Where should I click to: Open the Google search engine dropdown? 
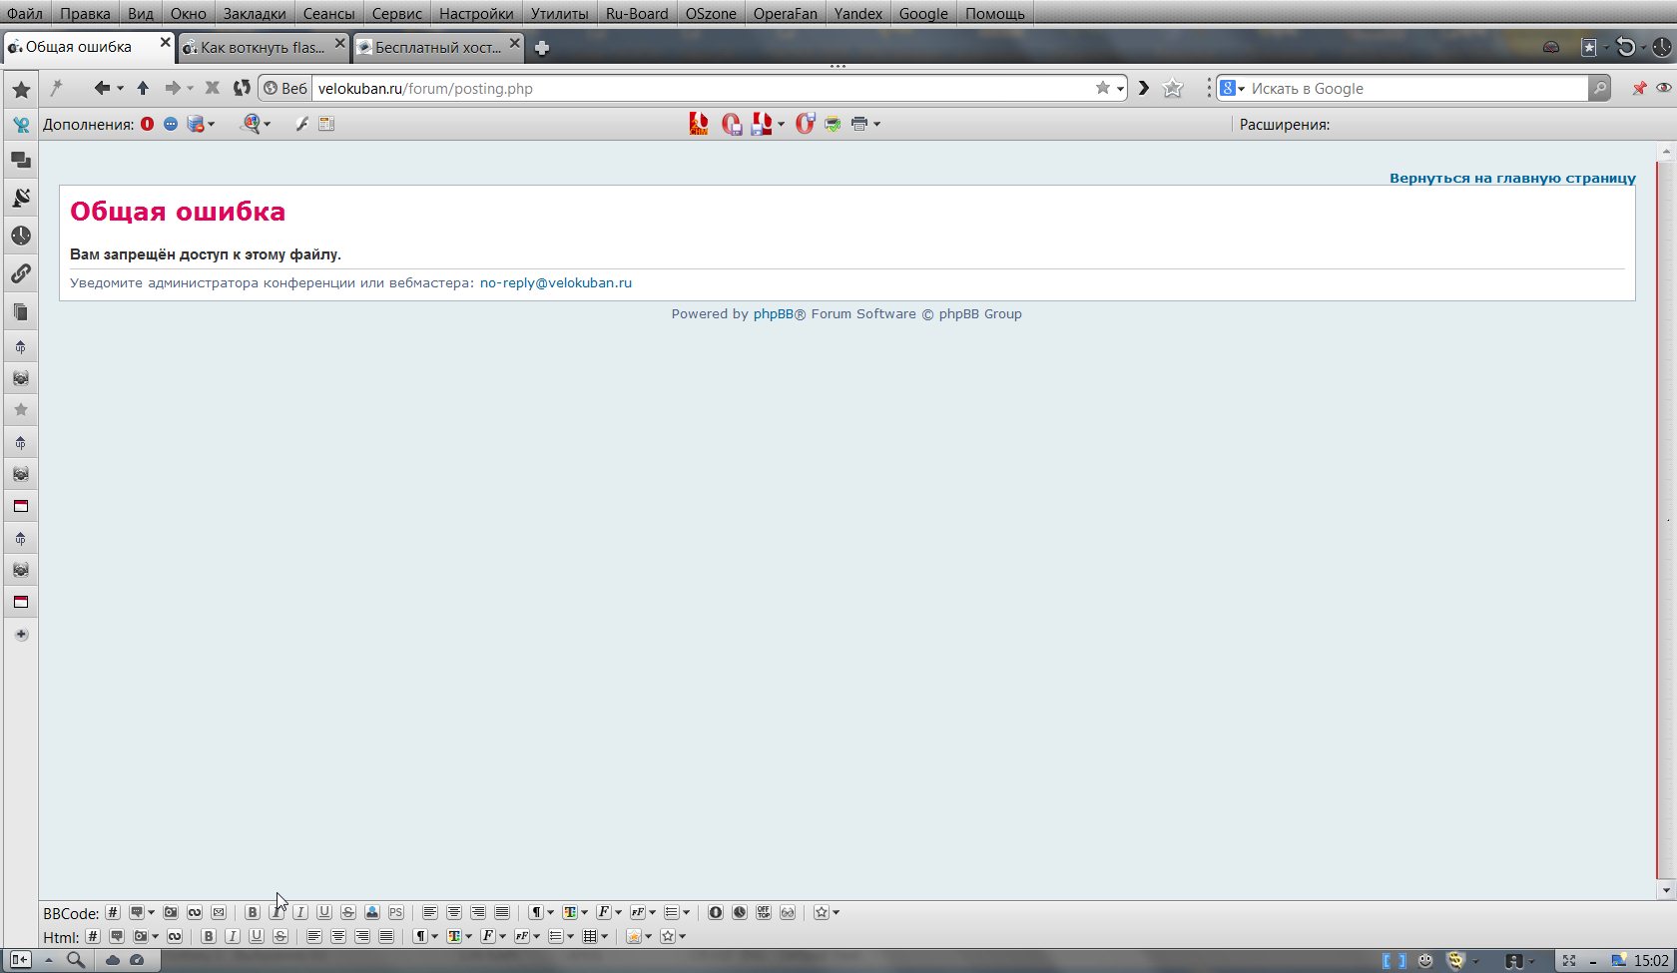[1233, 88]
